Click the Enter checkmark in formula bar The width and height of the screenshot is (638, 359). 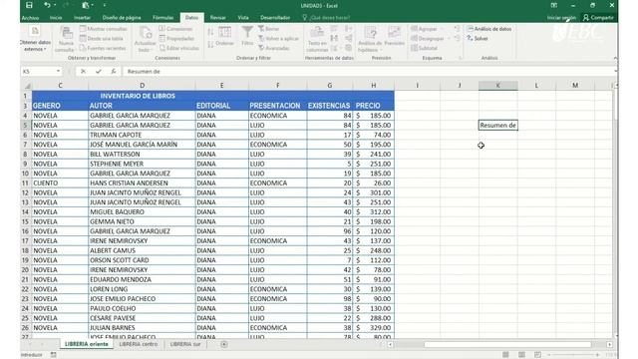click(x=98, y=71)
